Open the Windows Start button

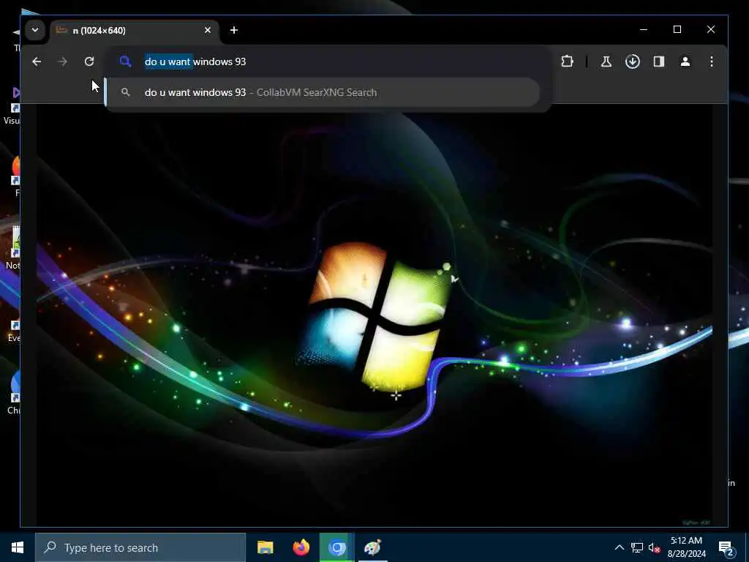coord(18,547)
